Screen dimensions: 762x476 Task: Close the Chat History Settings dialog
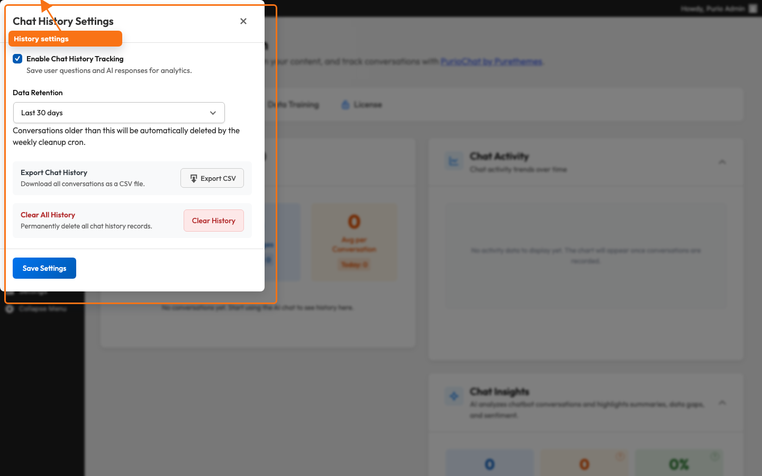[x=243, y=21]
